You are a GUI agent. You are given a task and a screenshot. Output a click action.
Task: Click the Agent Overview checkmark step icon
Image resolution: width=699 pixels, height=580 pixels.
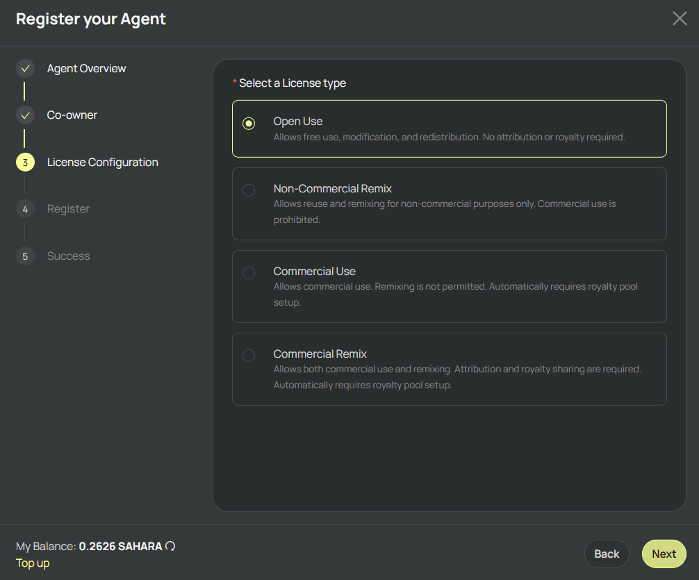[x=26, y=68]
